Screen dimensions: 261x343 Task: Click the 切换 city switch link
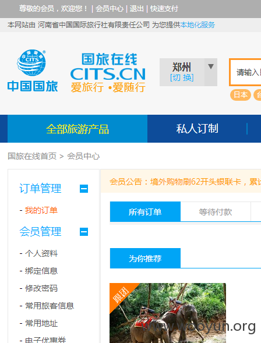182,77
